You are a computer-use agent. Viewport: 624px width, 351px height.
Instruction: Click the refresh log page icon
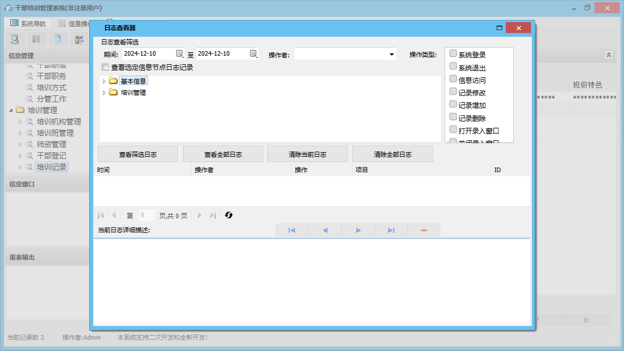click(228, 215)
